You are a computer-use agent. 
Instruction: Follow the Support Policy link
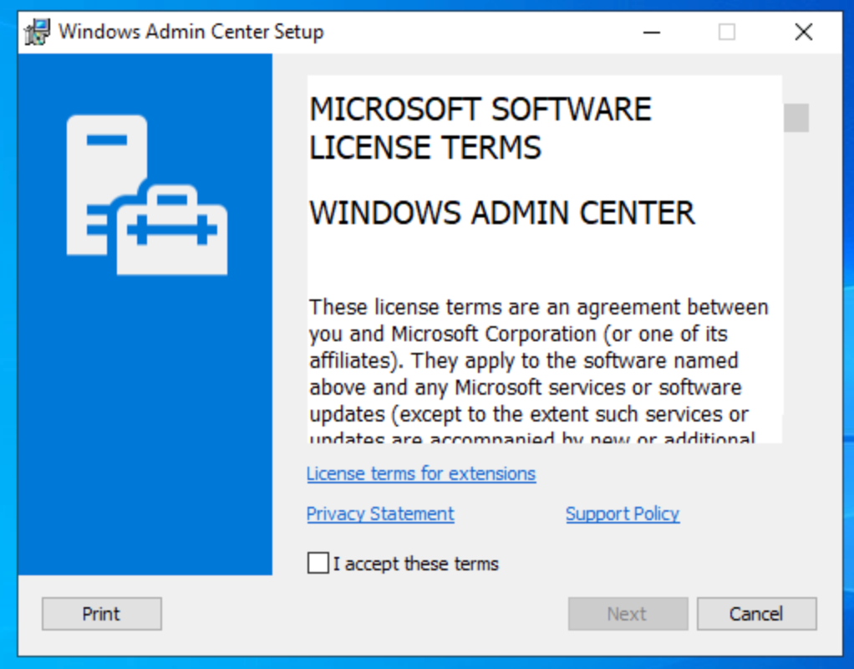pyautogui.click(x=623, y=513)
